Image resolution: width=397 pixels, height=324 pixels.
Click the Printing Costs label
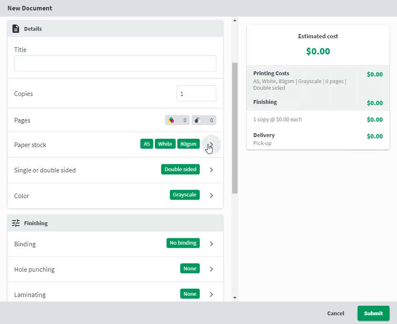tap(271, 73)
